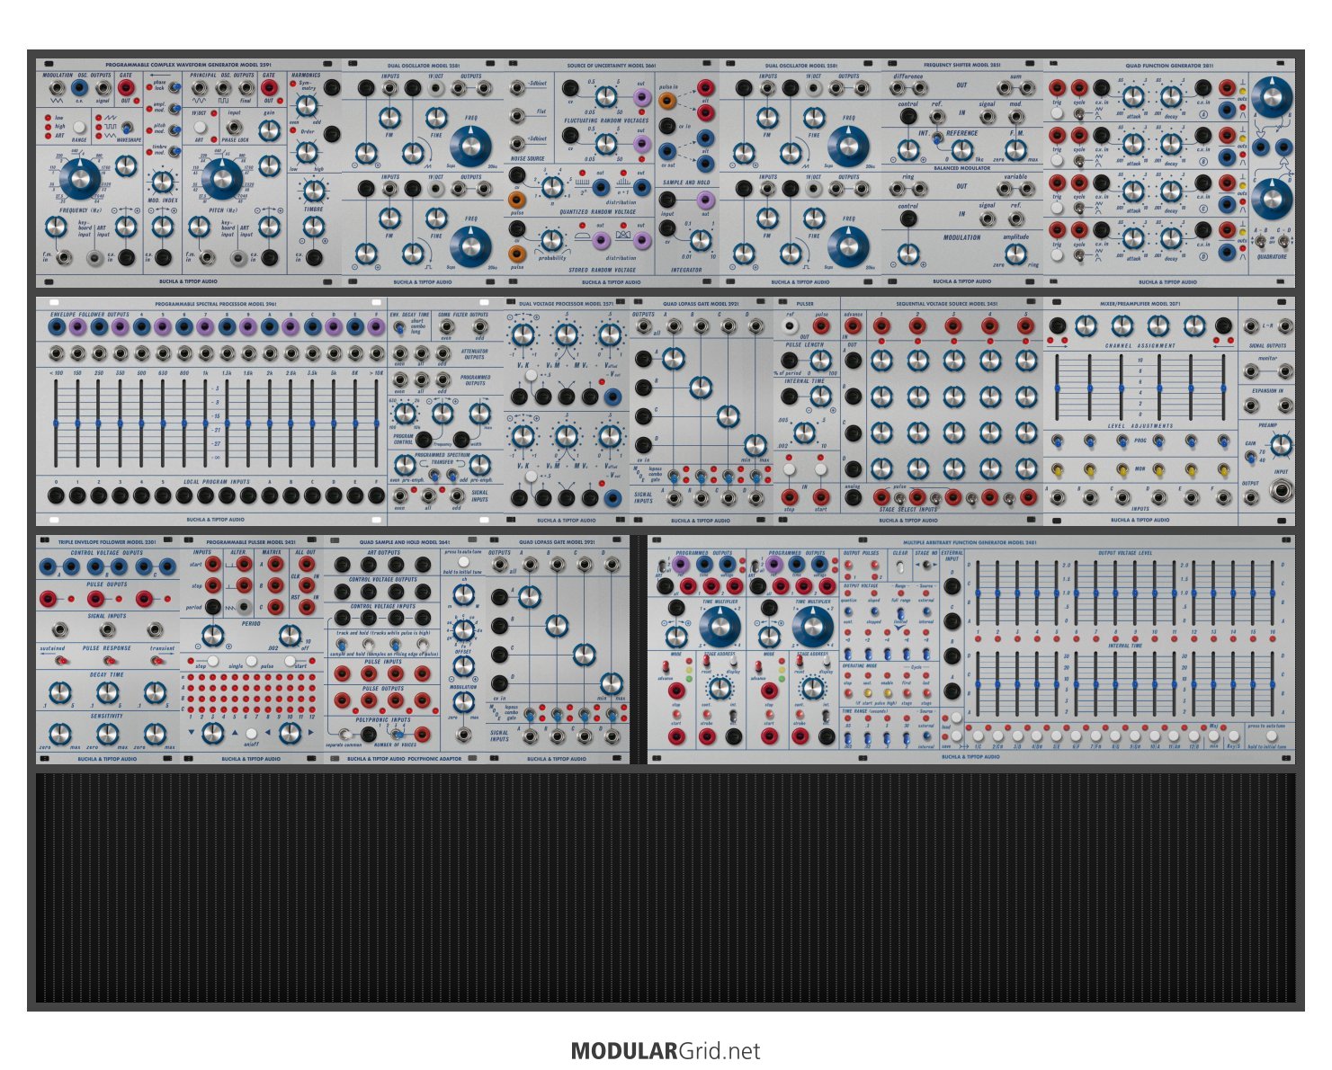The width and height of the screenshot is (1332, 1070).
Task: Click the Symmetry knob under HARMONICS
Action: click(306, 106)
